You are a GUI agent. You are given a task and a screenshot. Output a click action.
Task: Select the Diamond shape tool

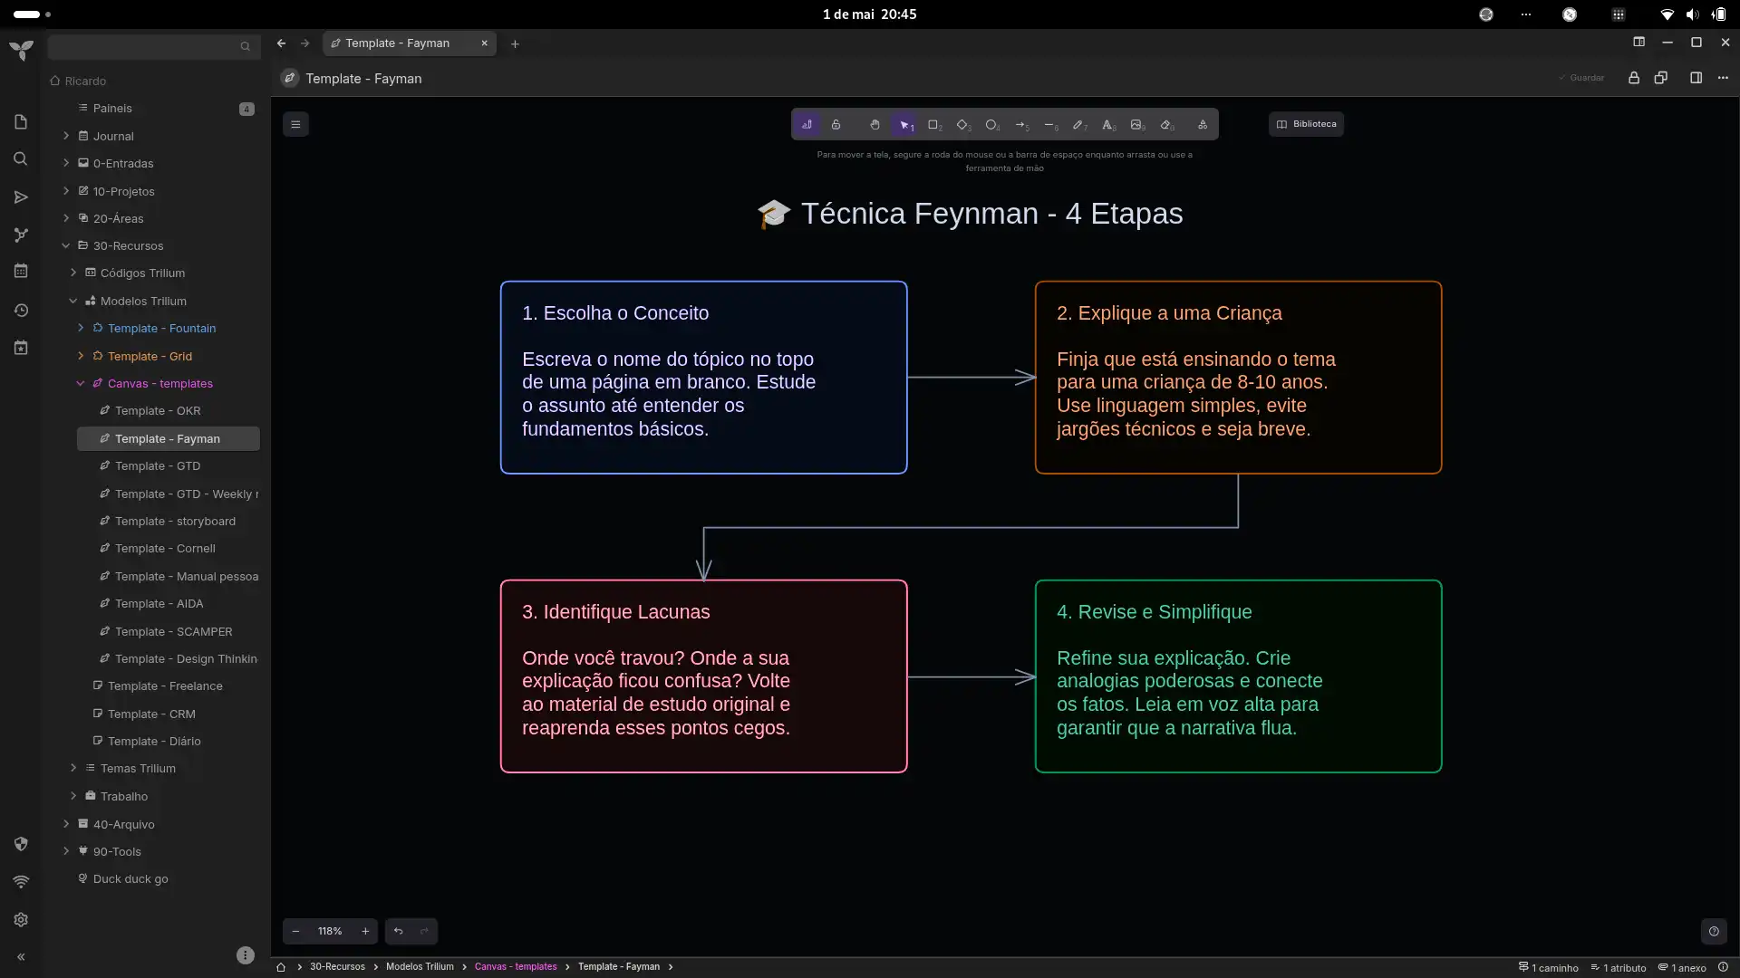(962, 125)
